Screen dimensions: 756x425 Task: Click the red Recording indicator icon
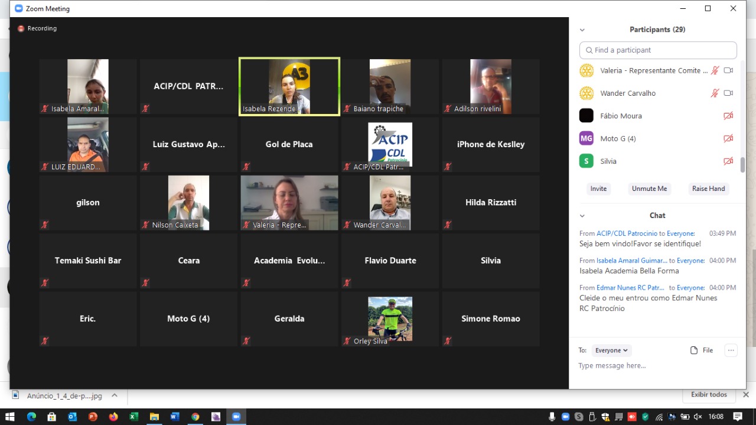[x=21, y=28]
